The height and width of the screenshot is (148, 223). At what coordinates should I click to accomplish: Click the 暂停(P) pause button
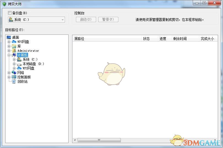(108, 19)
